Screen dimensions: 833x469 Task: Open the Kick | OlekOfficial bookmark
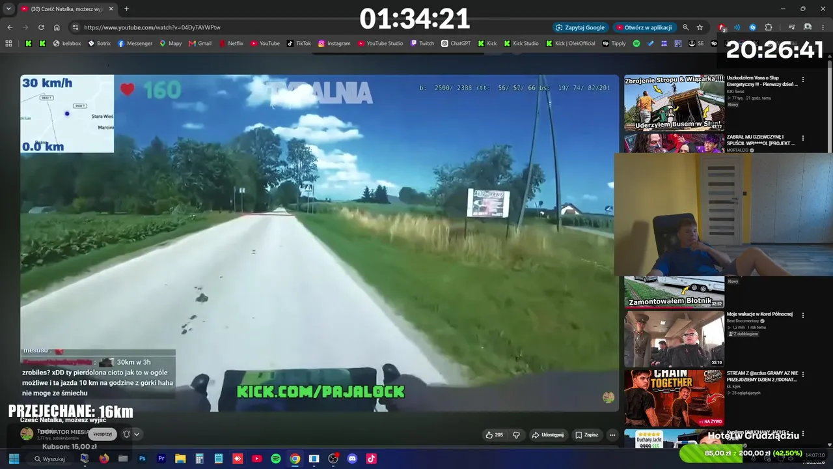[571, 44]
